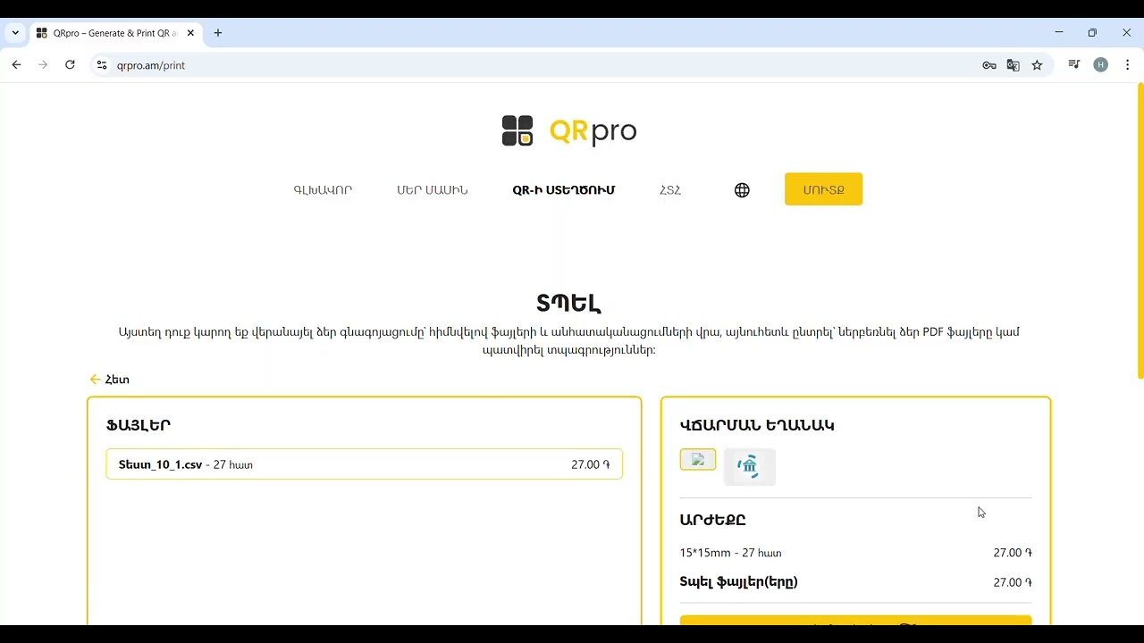The width and height of the screenshot is (1144, 643).
Task: Select the Տեստ_10_1.csv file row
Action: [365, 464]
